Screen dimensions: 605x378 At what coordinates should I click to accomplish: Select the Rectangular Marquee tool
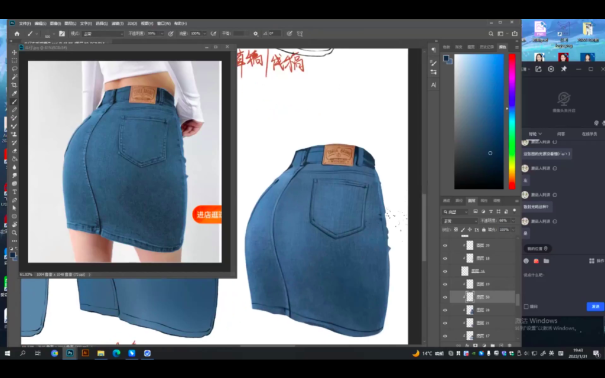point(15,61)
